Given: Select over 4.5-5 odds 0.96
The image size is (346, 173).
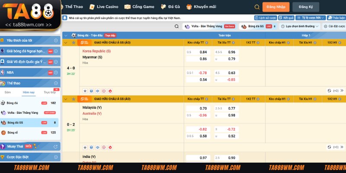Looking at the screenshot, I should [227, 52].
